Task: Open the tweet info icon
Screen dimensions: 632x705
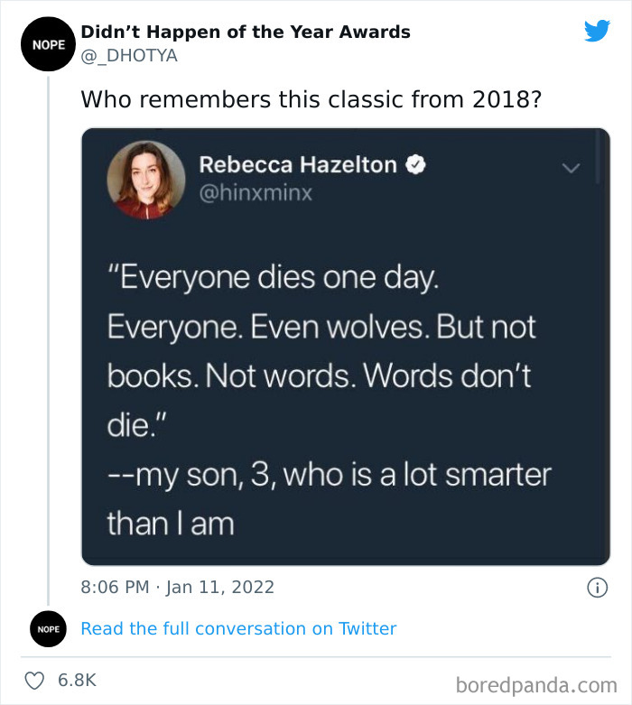Action: pos(596,588)
